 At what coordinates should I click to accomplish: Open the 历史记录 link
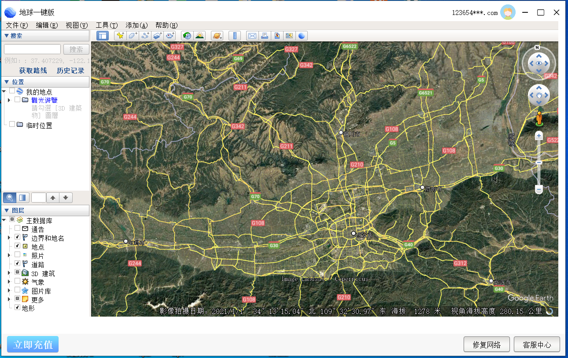coord(70,70)
